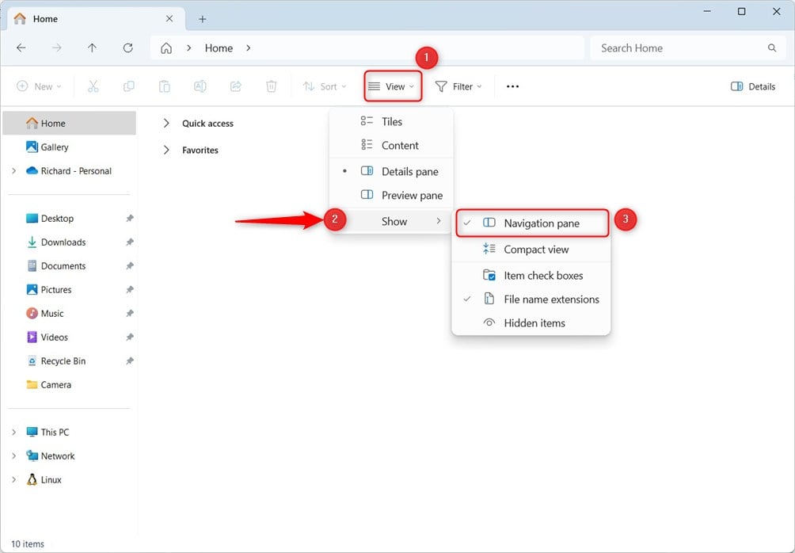This screenshot has height=553, width=795.
Task: Click the Share icon in the toolbar
Action: (236, 86)
